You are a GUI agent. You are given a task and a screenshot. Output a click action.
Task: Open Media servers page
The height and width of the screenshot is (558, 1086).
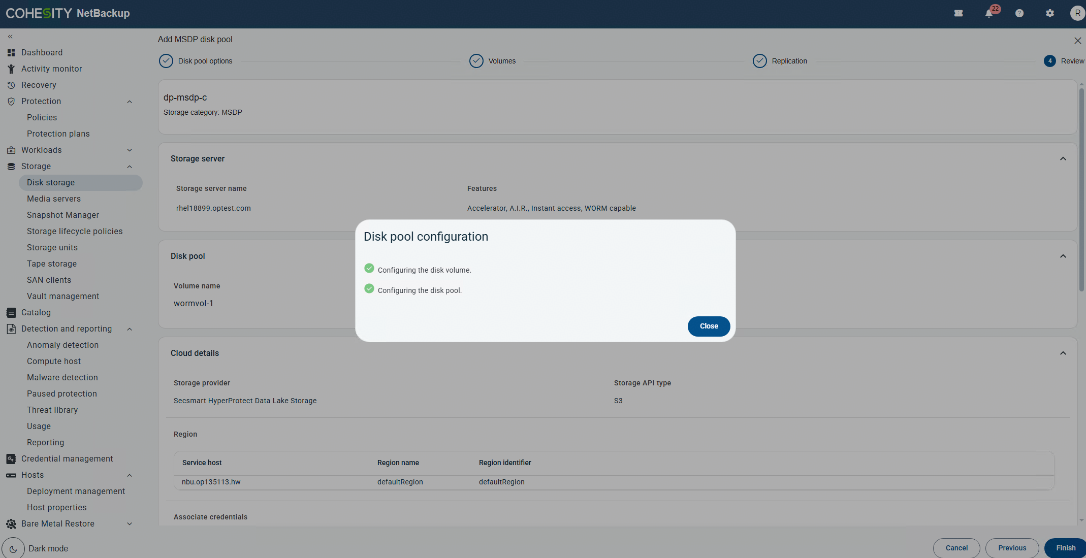tap(54, 199)
